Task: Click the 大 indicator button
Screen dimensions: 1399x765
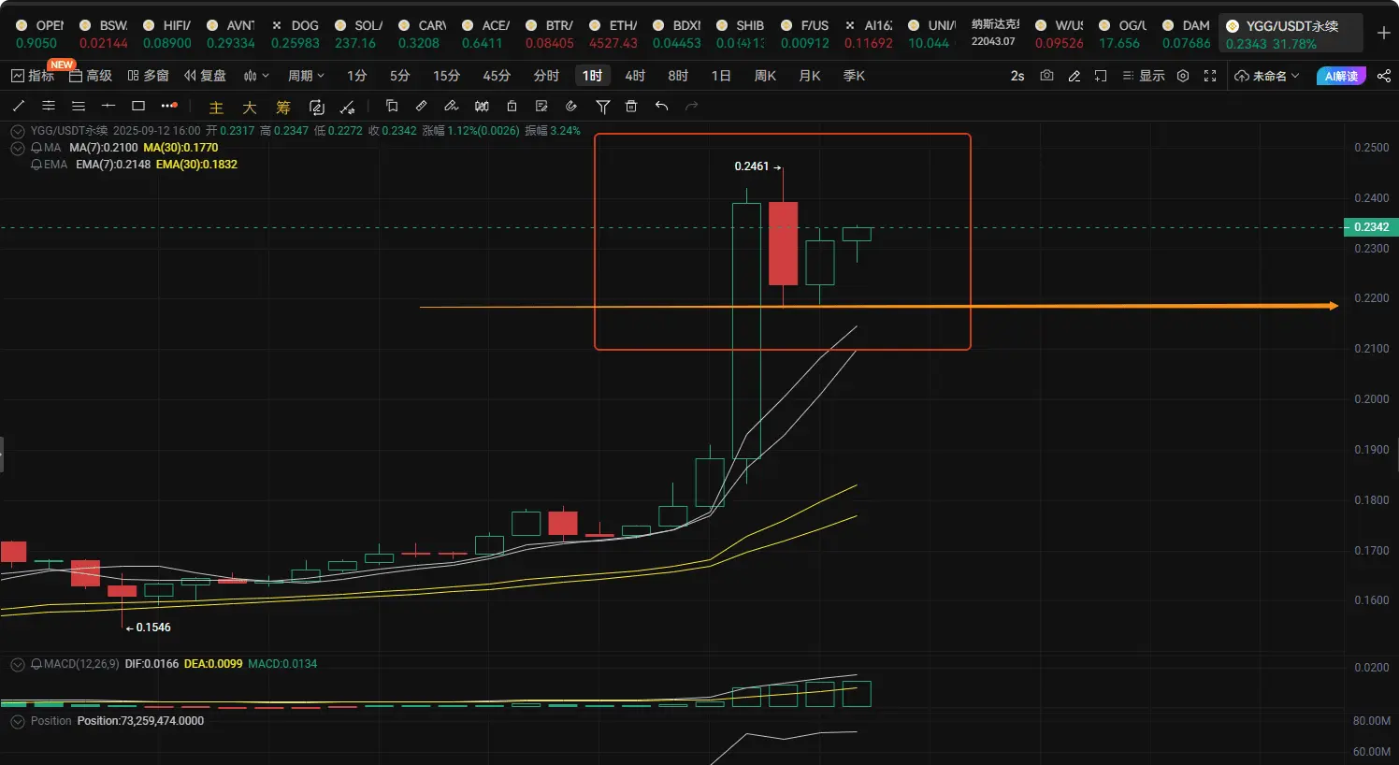Action: pos(250,108)
